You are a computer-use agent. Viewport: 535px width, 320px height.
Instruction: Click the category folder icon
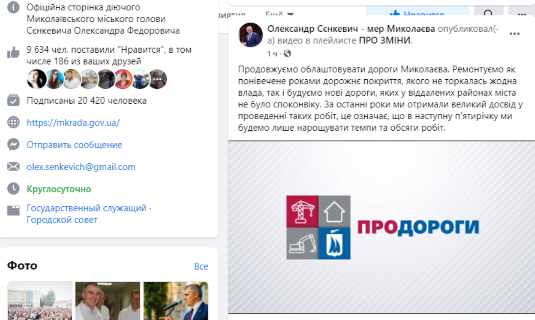(14, 211)
